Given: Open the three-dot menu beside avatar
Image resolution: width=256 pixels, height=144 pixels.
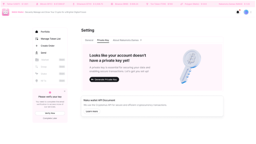Looking at the screenshot, I should coord(251,12).
